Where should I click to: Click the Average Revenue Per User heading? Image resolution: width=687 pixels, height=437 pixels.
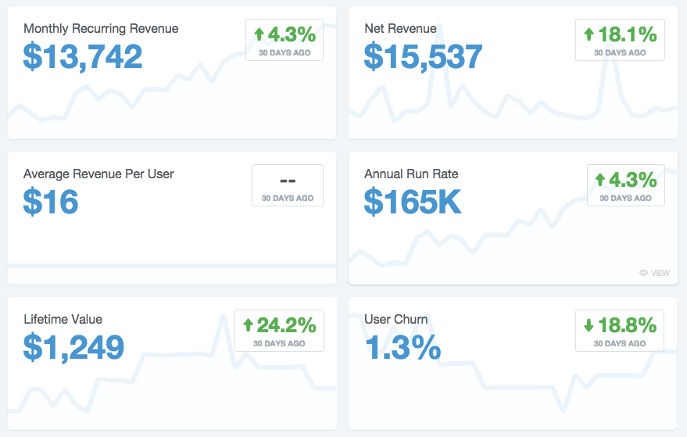tap(98, 174)
